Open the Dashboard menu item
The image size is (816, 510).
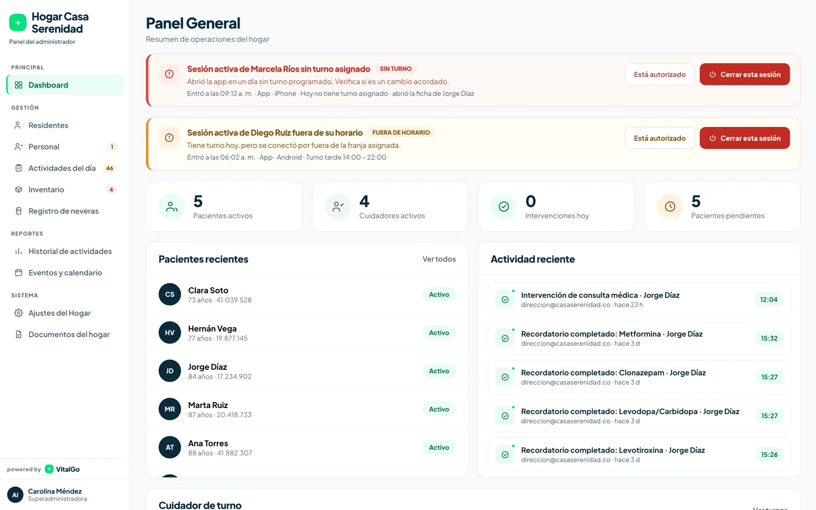point(65,85)
